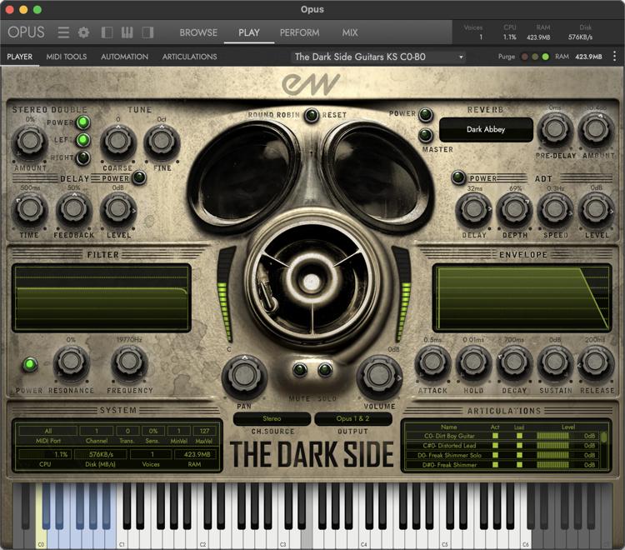Click the MIDI channel field in System

96,431
